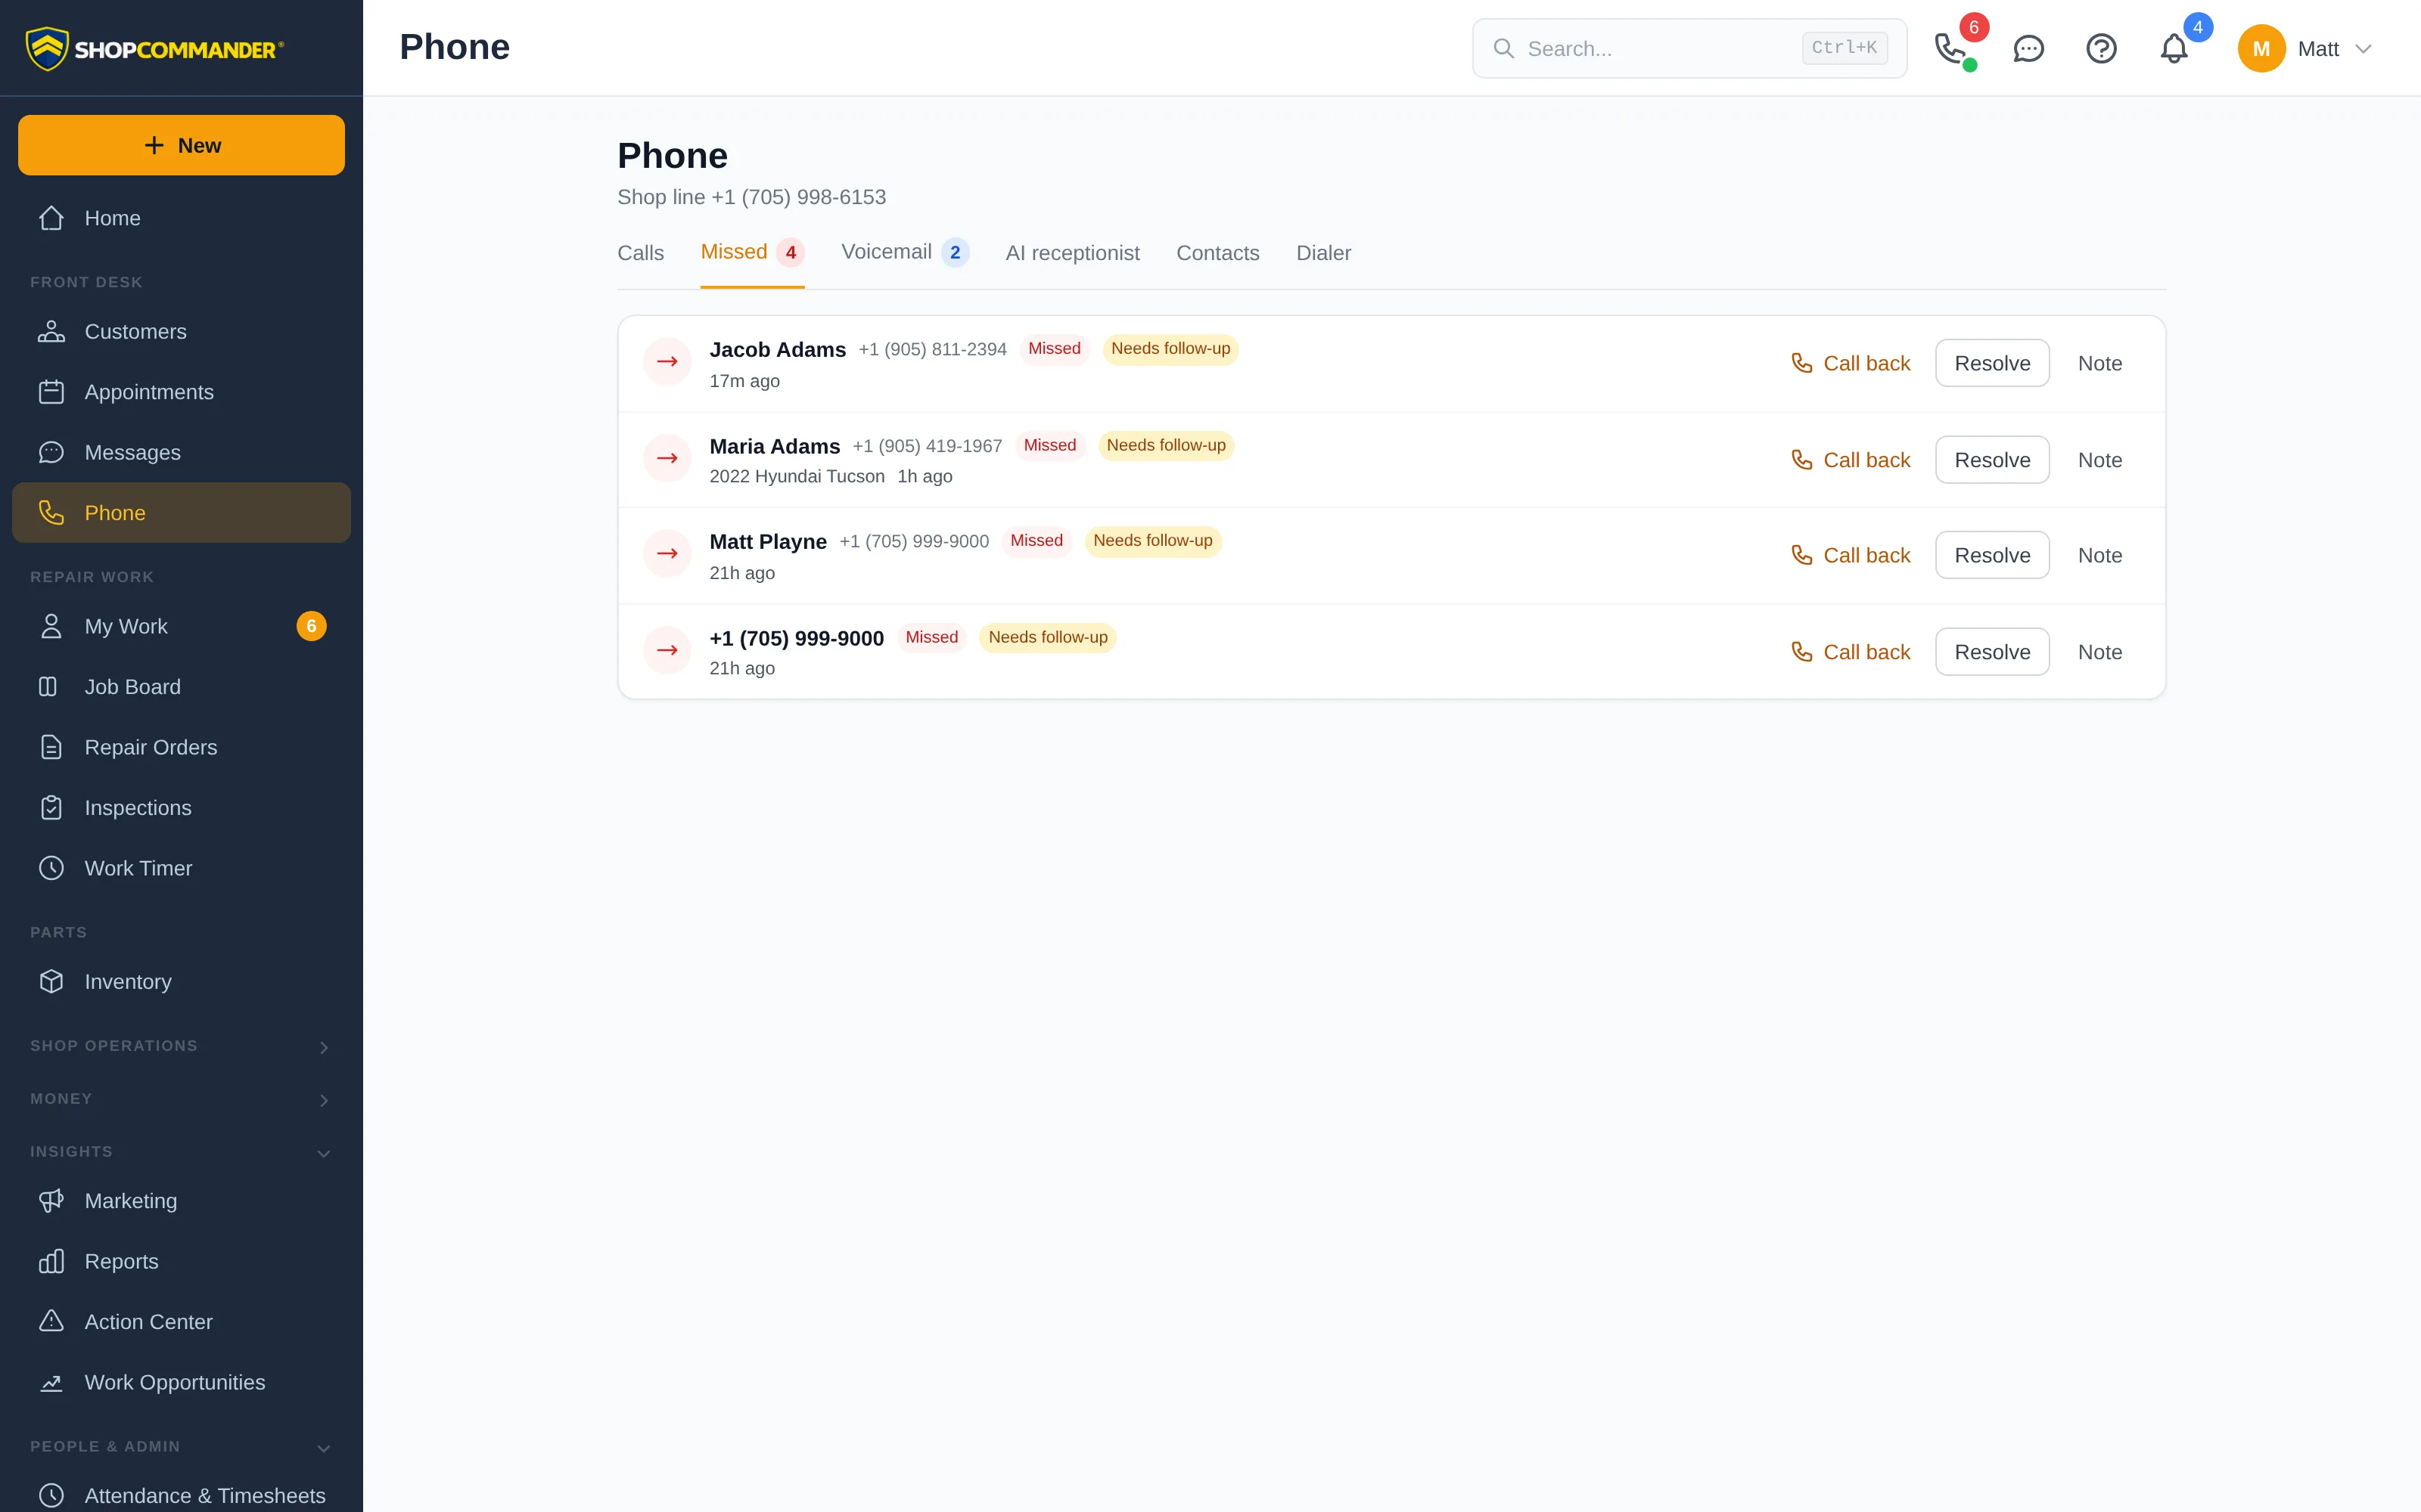Viewport: 2421px width, 1512px height.
Task: Click the Repair Orders document icon
Action: (51, 747)
